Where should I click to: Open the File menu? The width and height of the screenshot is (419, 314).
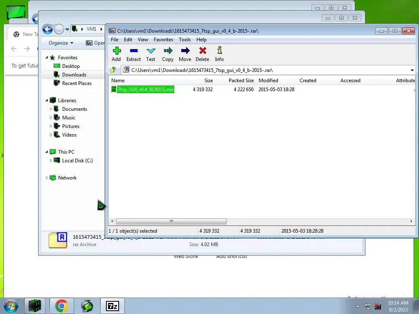tap(115, 40)
